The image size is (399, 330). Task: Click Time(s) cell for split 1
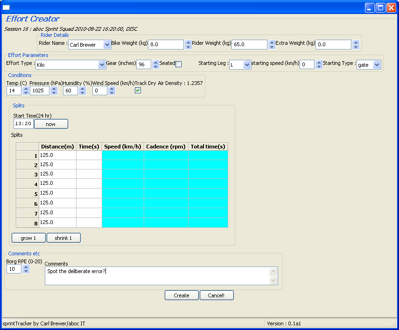[89, 155]
